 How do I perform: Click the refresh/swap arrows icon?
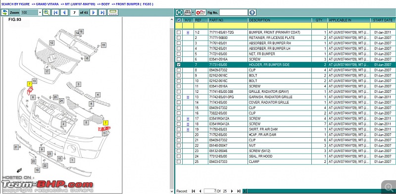tap(5, 12)
